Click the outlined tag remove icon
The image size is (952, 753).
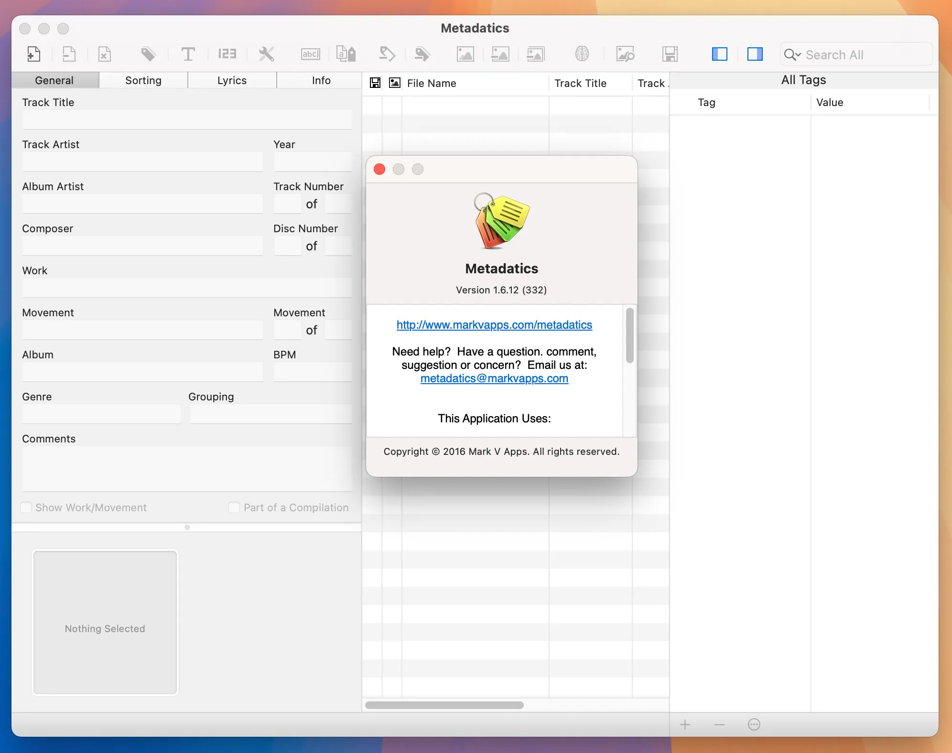tap(387, 54)
